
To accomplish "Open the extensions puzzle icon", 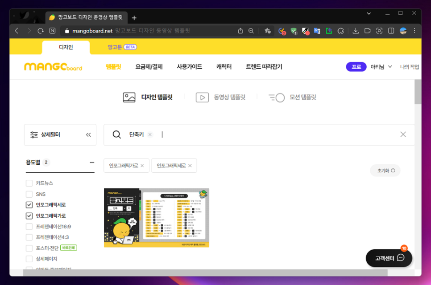I will [340, 31].
